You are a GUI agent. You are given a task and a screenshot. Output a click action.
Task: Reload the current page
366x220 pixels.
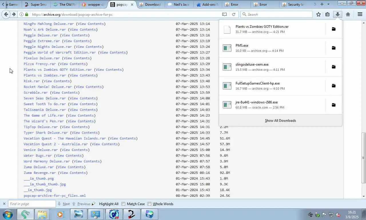(x=234, y=14)
